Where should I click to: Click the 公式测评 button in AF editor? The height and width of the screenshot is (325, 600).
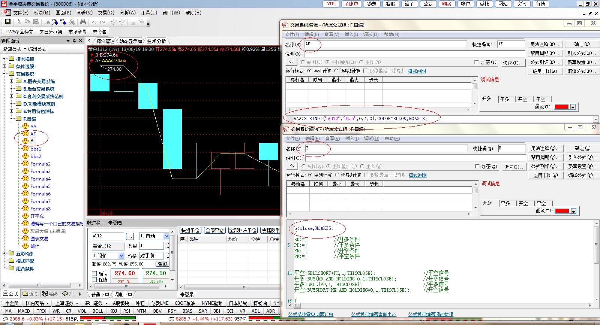[544, 62]
